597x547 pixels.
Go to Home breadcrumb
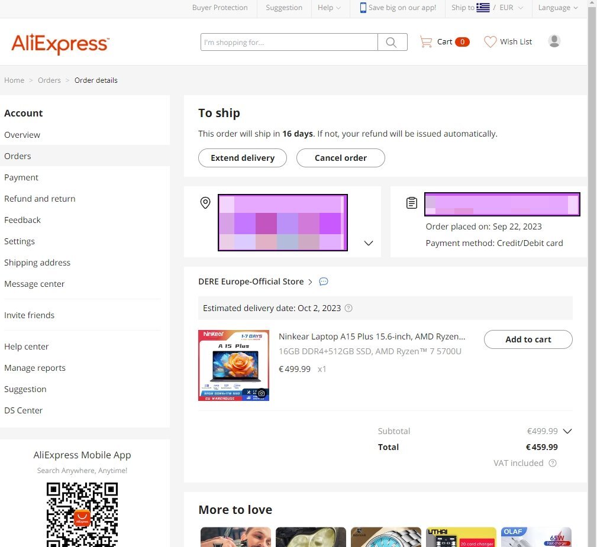pos(14,80)
